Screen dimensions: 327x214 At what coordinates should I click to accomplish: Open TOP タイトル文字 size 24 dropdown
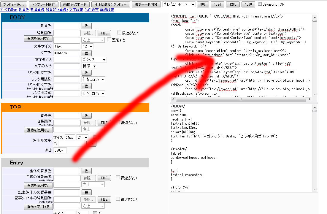[82, 137]
